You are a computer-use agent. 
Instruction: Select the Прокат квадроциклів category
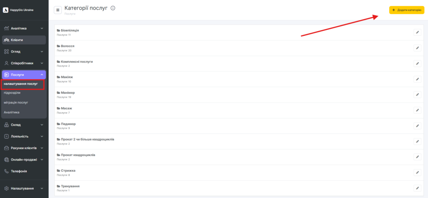click(77, 155)
